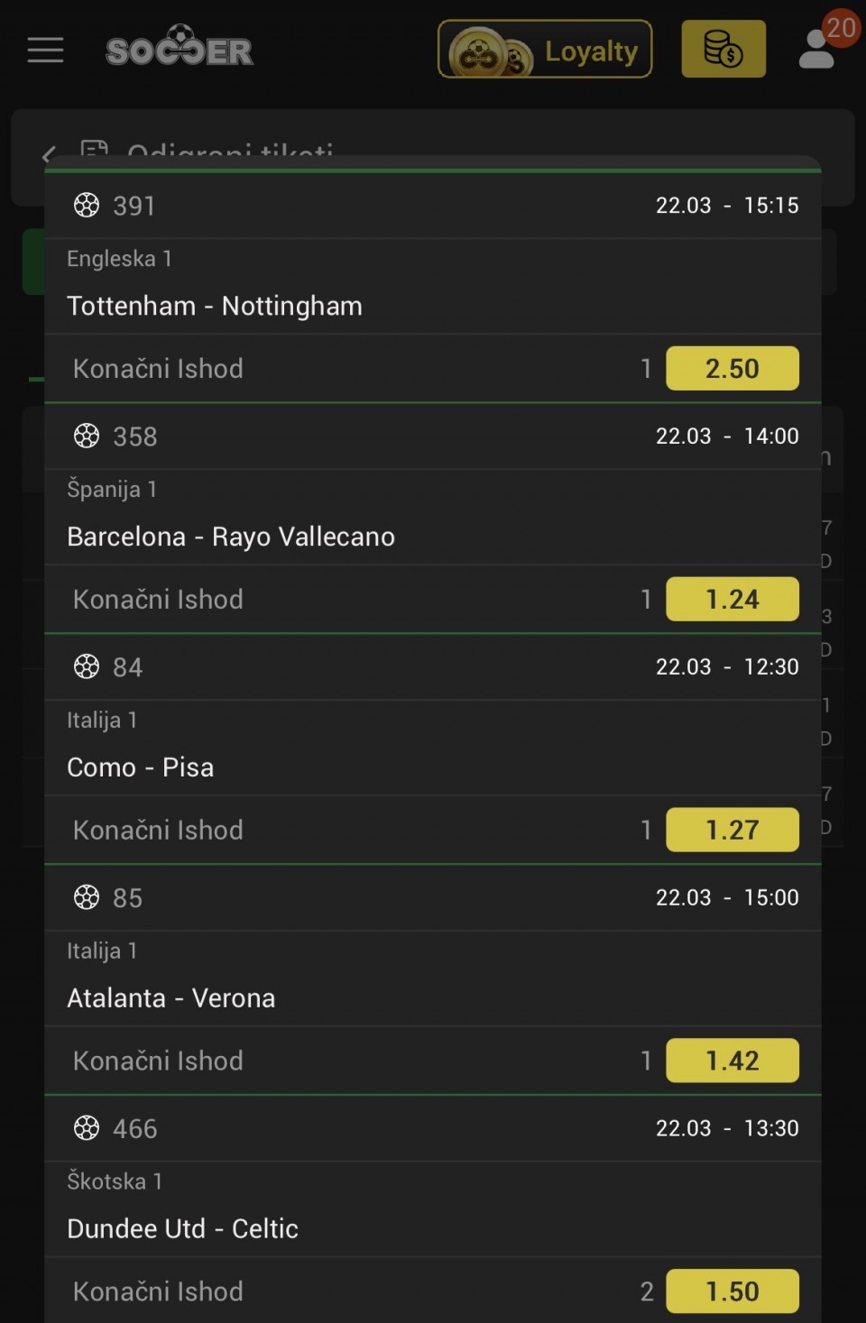Pick the 1.50 odds for Celtic

click(x=732, y=1291)
